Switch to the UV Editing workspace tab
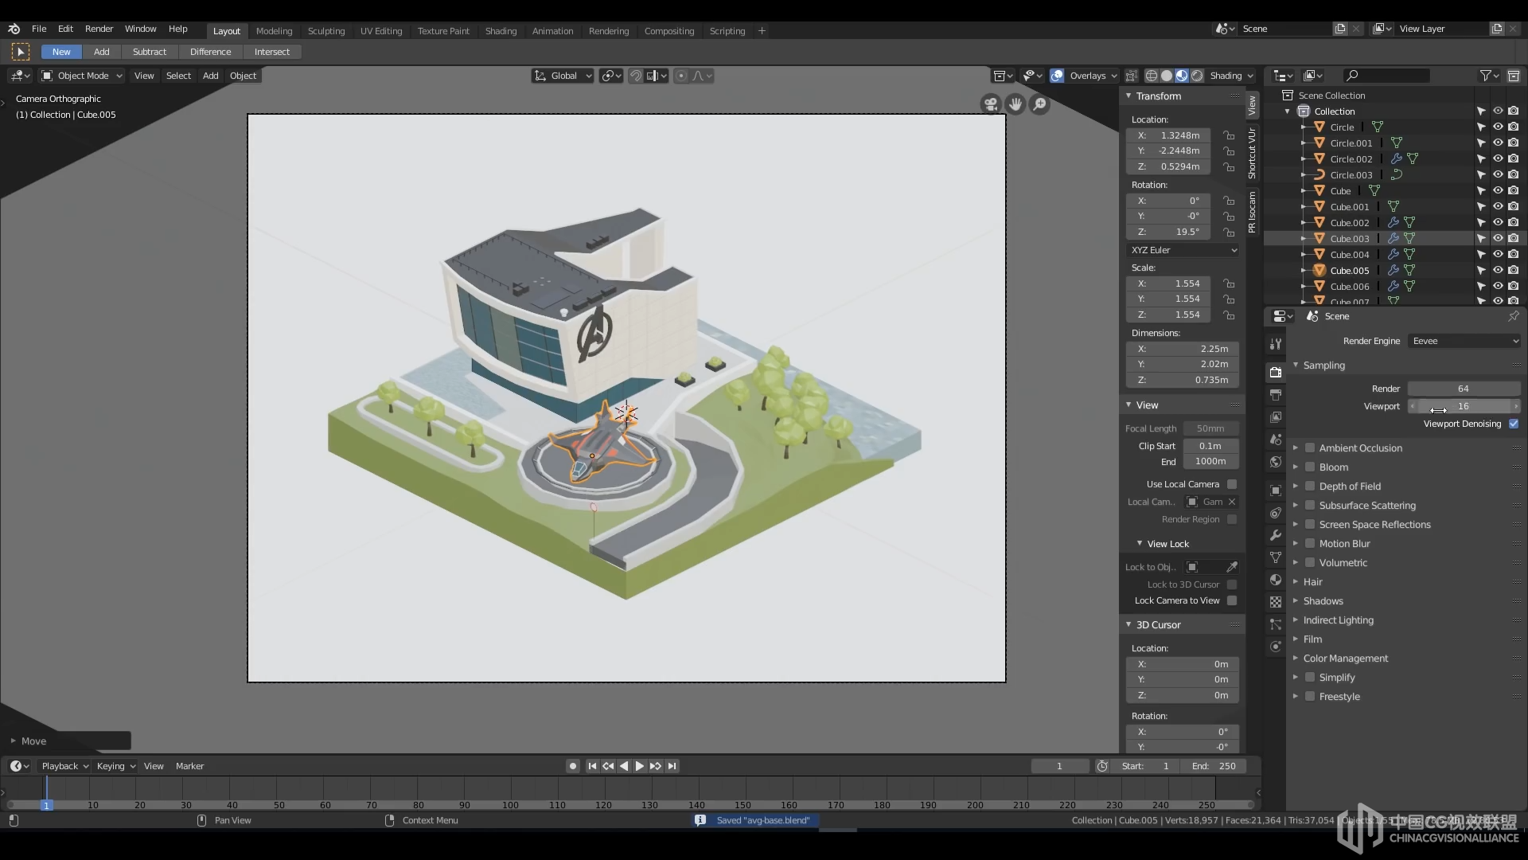This screenshot has width=1528, height=860. click(x=381, y=31)
